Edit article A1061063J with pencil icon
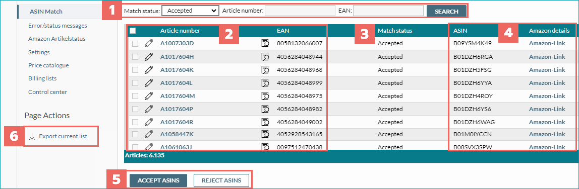The height and width of the screenshot is (189, 579). point(148,147)
